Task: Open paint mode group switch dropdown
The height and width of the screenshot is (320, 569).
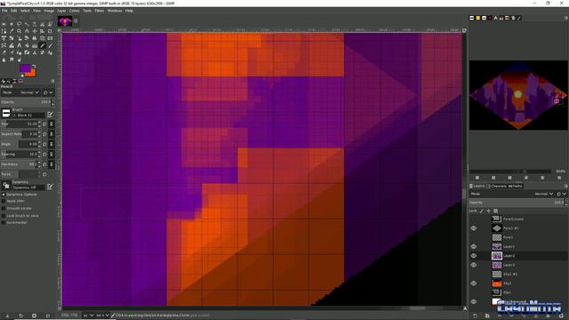Action: (48, 92)
